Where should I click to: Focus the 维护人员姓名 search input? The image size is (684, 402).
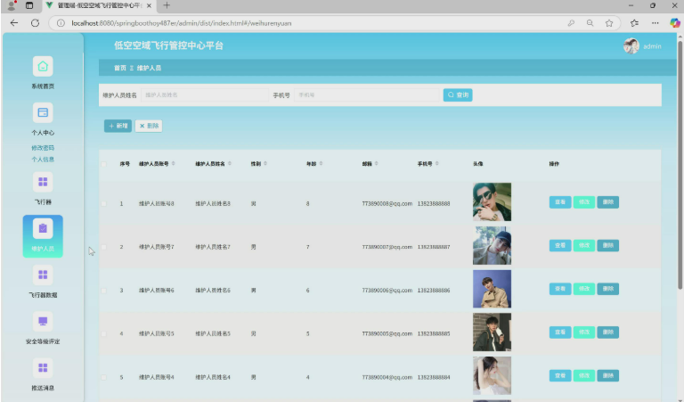(205, 94)
